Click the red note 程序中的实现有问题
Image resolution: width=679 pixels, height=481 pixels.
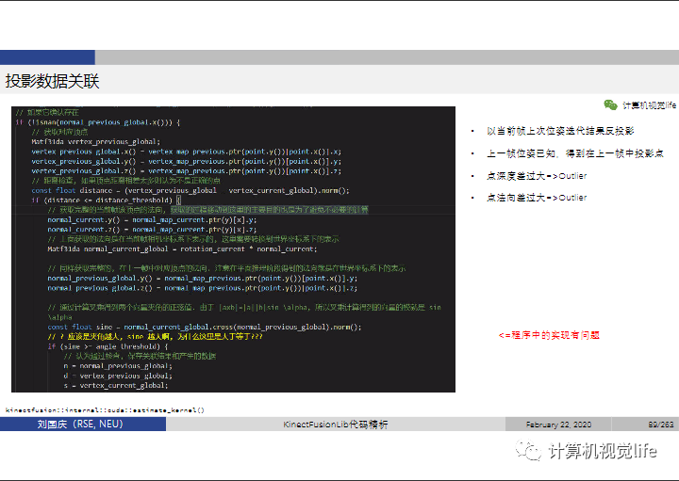tap(549, 335)
